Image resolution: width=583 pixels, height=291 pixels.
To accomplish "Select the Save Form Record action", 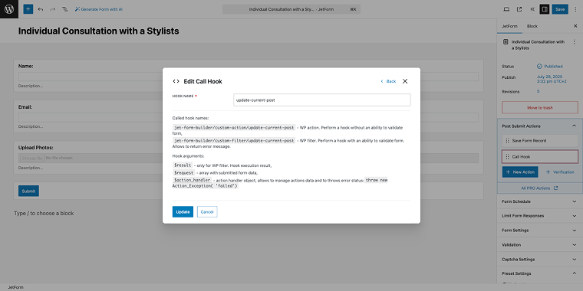I will pyautogui.click(x=540, y=141).
